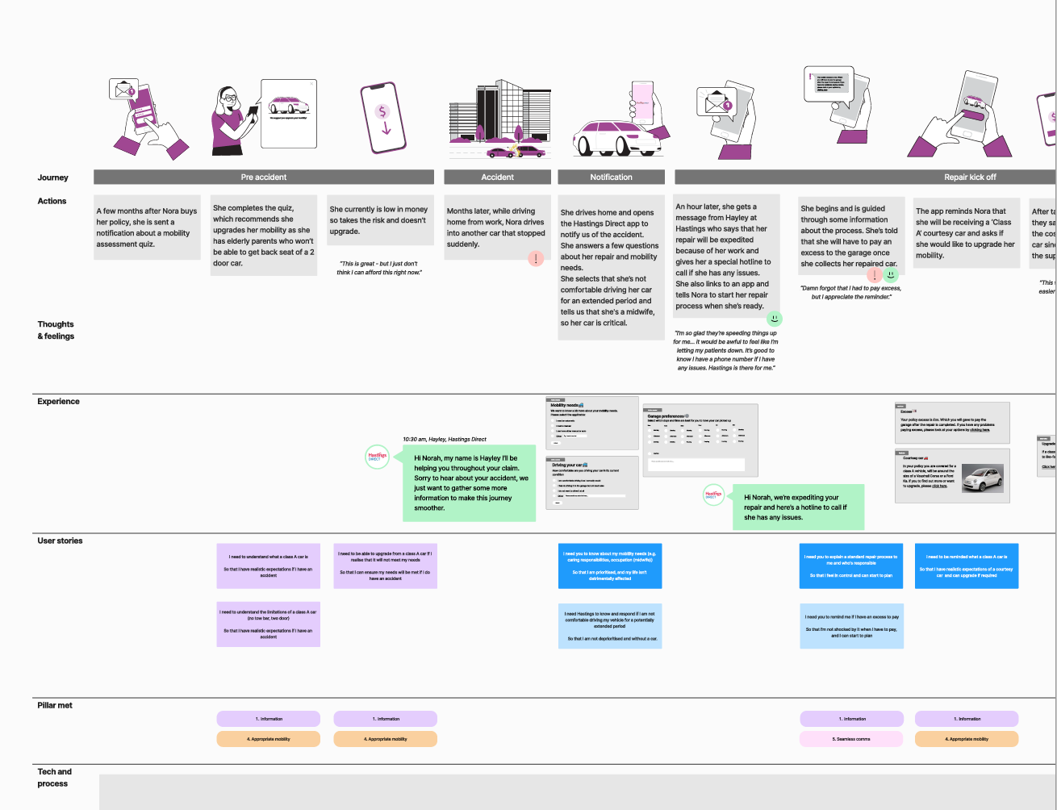Select the Pre accident journey header
This screenshot has height=810, width=1057.
264,177
